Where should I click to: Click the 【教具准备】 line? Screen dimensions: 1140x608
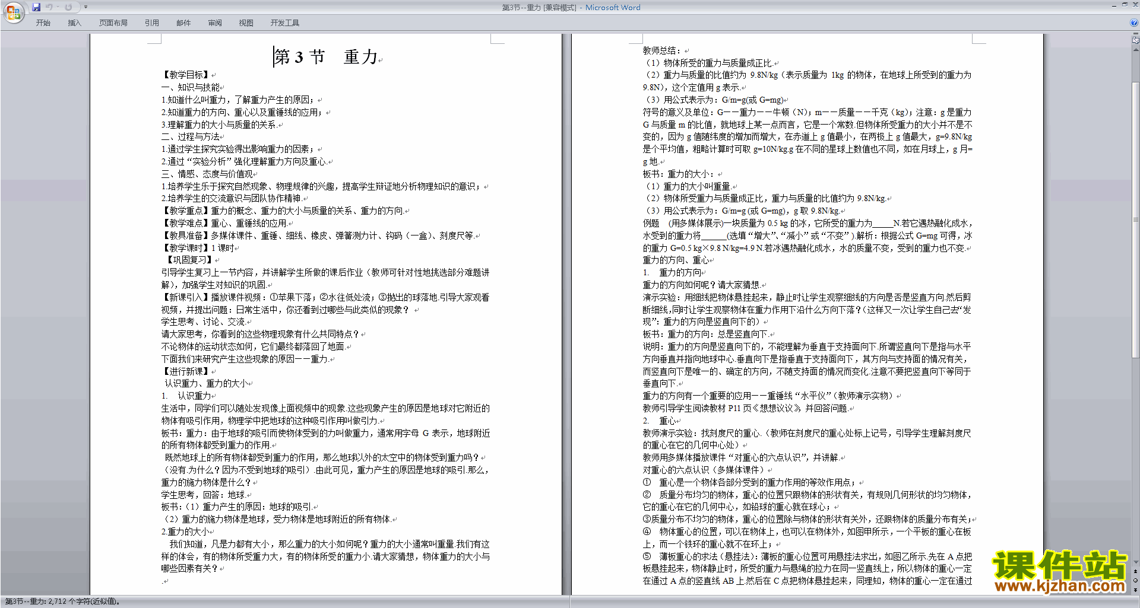[x=318, y=235]
